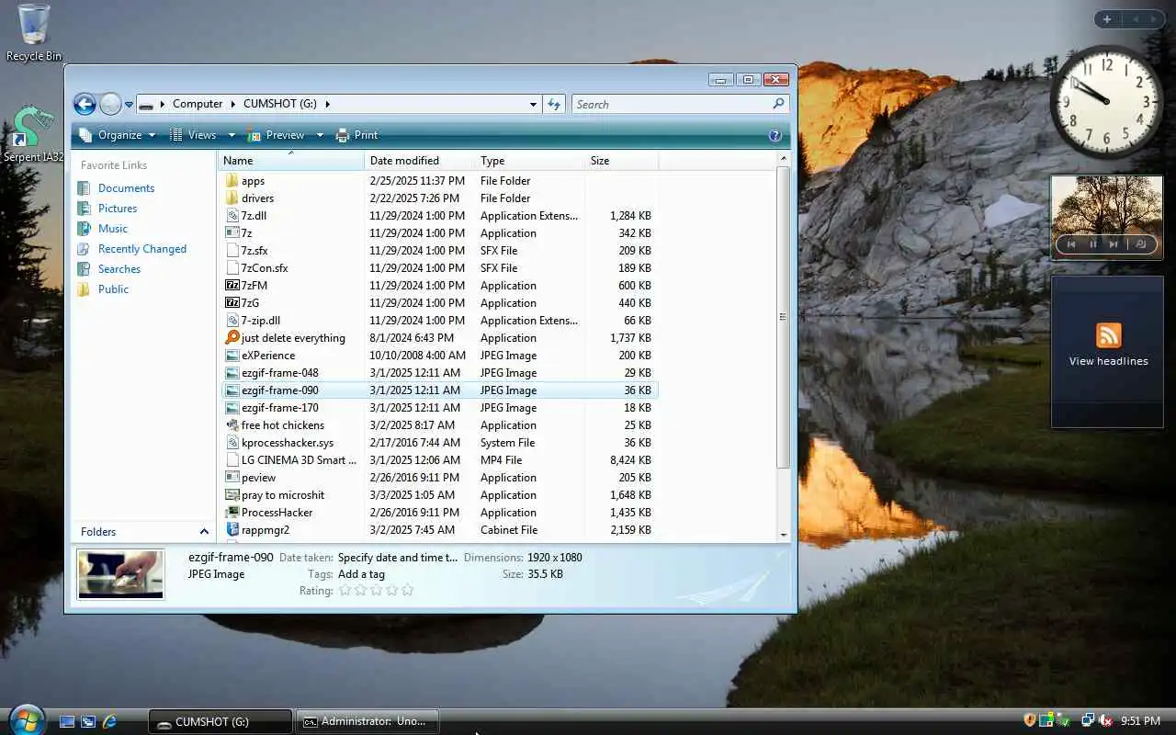The image size is (1176, 735).
Task: Select the ProcessHacker application icon
Action: click(232, 513)
